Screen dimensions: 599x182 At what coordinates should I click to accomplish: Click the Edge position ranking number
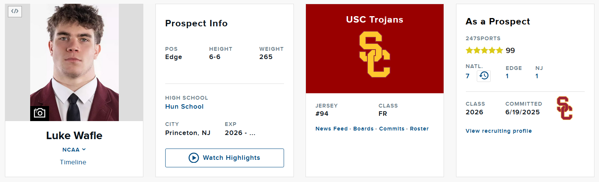(507, 76)
